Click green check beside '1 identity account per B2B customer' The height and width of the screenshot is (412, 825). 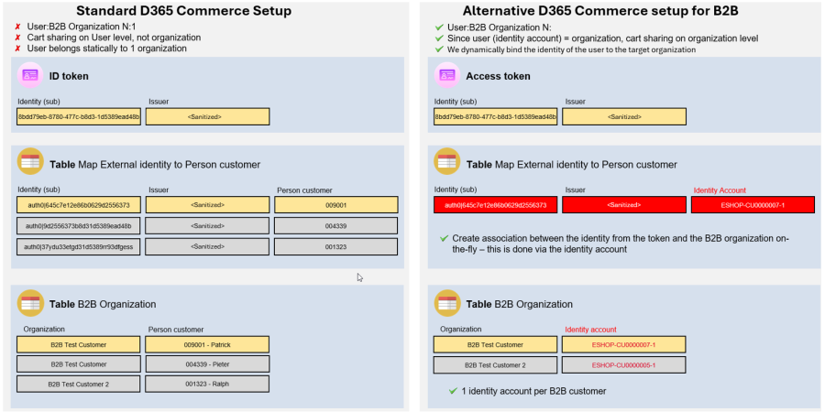pyautogui.click(x=453, y=390)
